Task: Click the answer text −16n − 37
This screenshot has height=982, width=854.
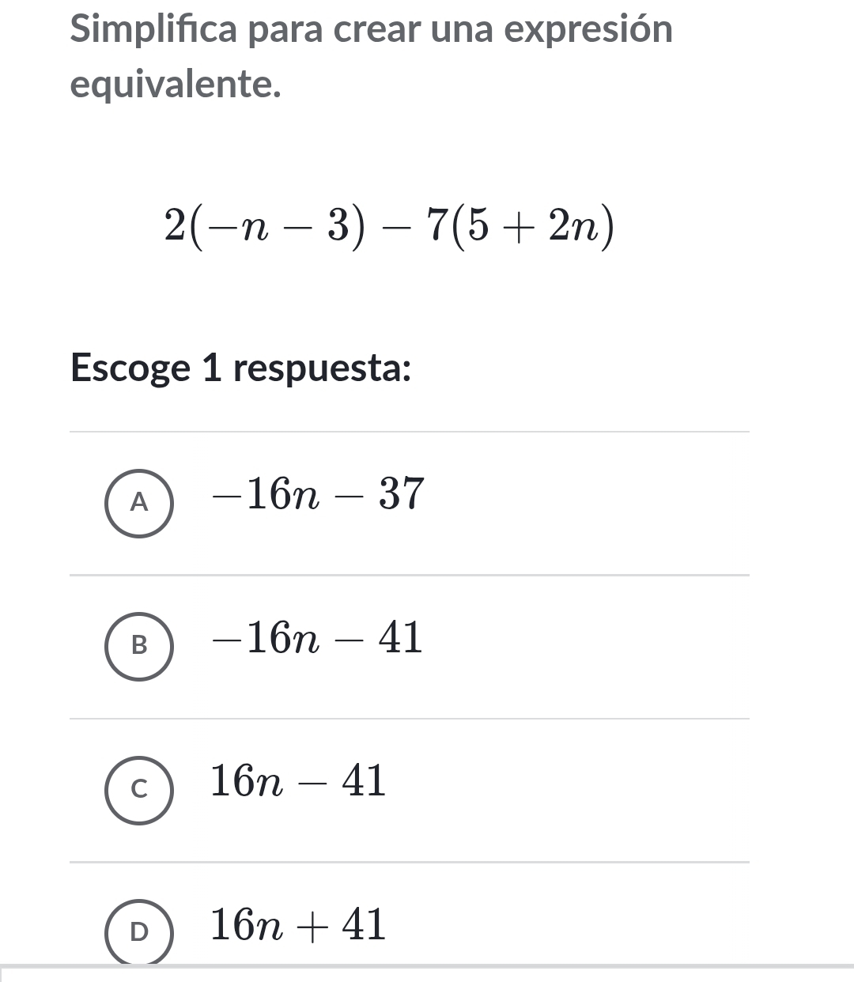Action: pos(318,495)
